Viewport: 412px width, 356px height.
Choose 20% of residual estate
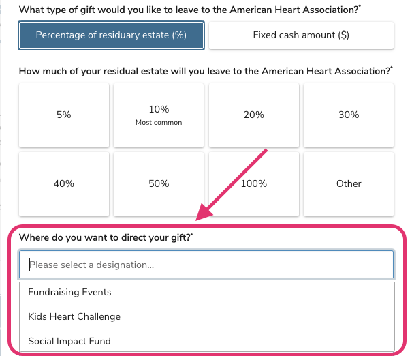pyautogui.click(x=253, y=115)
